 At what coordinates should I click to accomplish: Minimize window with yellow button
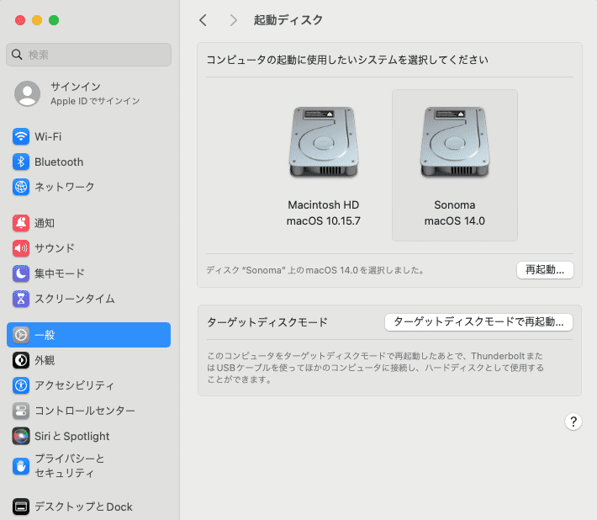pyautogui.click(x=37, y=20)
